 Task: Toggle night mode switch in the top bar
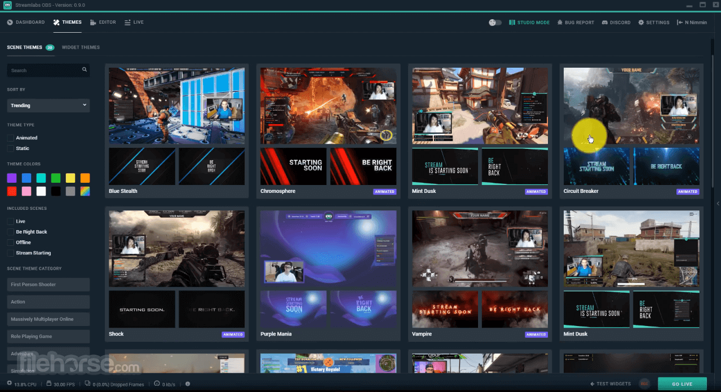pyautogui.click(x=494, y=22)
